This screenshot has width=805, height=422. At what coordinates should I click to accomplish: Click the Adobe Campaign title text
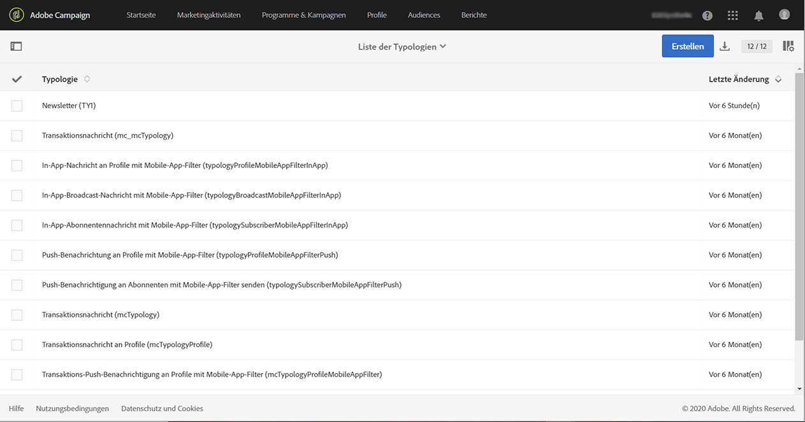pyautogui.click(x=60, y=15)
